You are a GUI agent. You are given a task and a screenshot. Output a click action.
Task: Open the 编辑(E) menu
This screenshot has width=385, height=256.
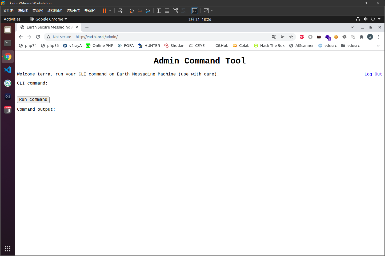23,11
